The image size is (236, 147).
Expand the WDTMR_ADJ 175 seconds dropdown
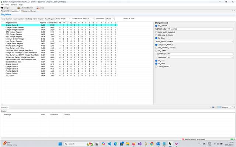[x=200, y=29]
